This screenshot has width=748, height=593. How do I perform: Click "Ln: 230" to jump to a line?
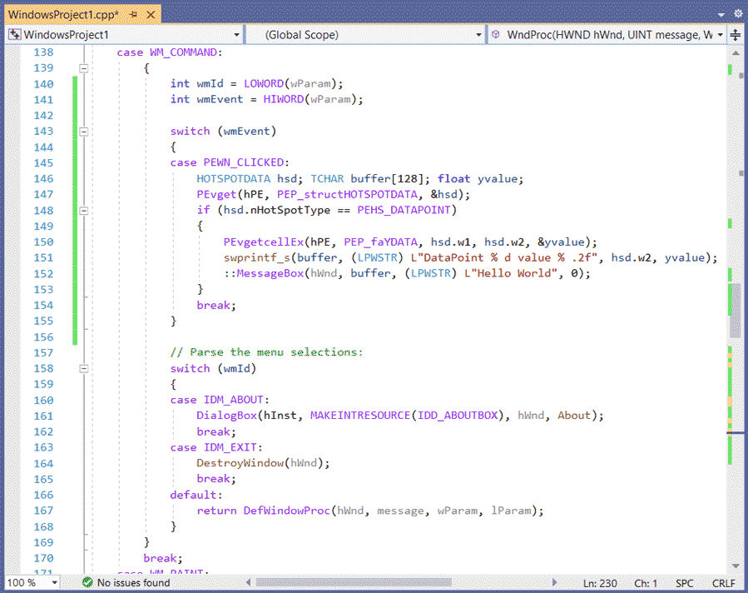(x=599, y=583)
